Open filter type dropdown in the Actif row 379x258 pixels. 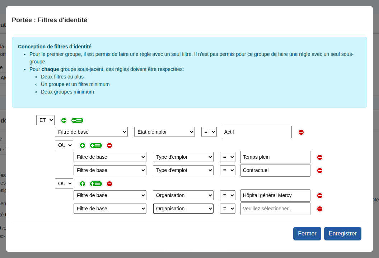[92, 132]
